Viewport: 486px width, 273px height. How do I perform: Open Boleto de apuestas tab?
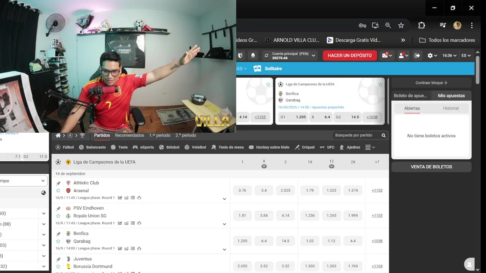pyautogui.click(x=412, y=96)
